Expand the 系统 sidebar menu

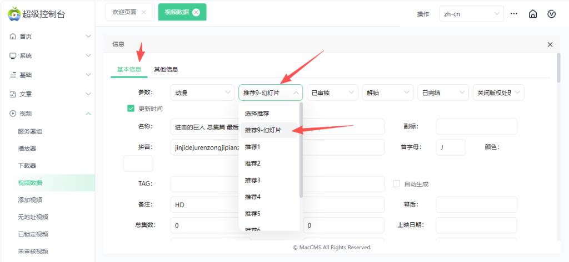pyautogui.click(x=50, y=56)
